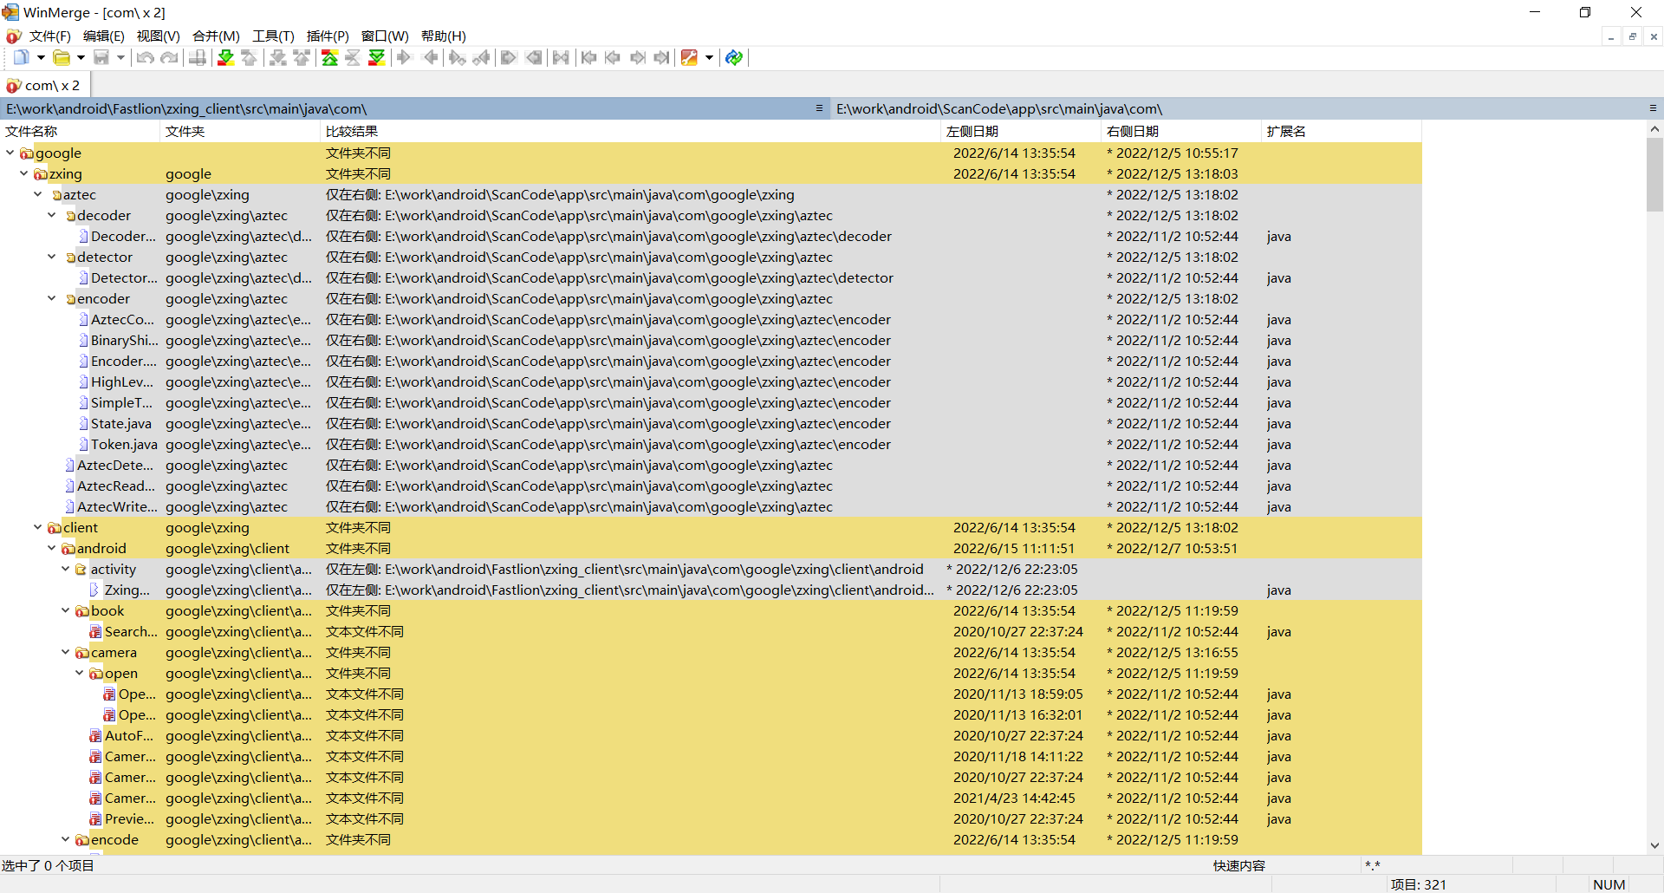Collapse the aztec folder node
The width and height of the screenshot is (1664, 893).
tap(38, 194)
